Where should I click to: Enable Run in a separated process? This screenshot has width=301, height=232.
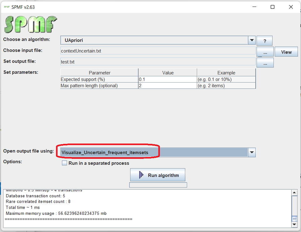point(65,163)
